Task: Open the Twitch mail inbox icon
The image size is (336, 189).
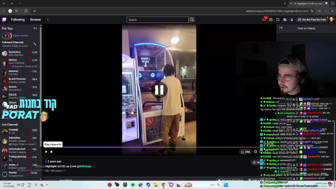Action: (x=271, y=19)
